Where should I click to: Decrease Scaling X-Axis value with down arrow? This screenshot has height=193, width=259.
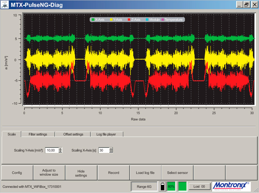tap(111, 152)
